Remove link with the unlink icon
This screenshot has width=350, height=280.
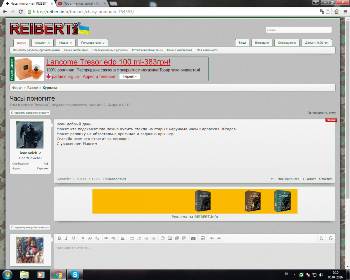[x=113, y=238]
